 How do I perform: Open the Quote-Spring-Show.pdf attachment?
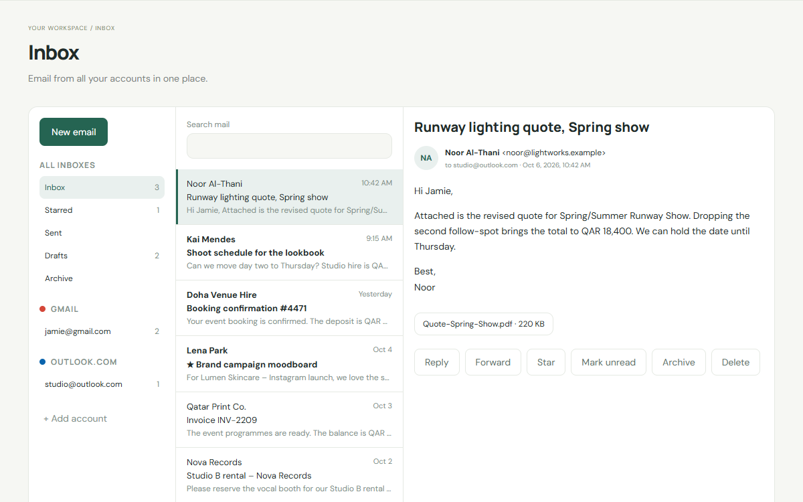coord(484,324)
